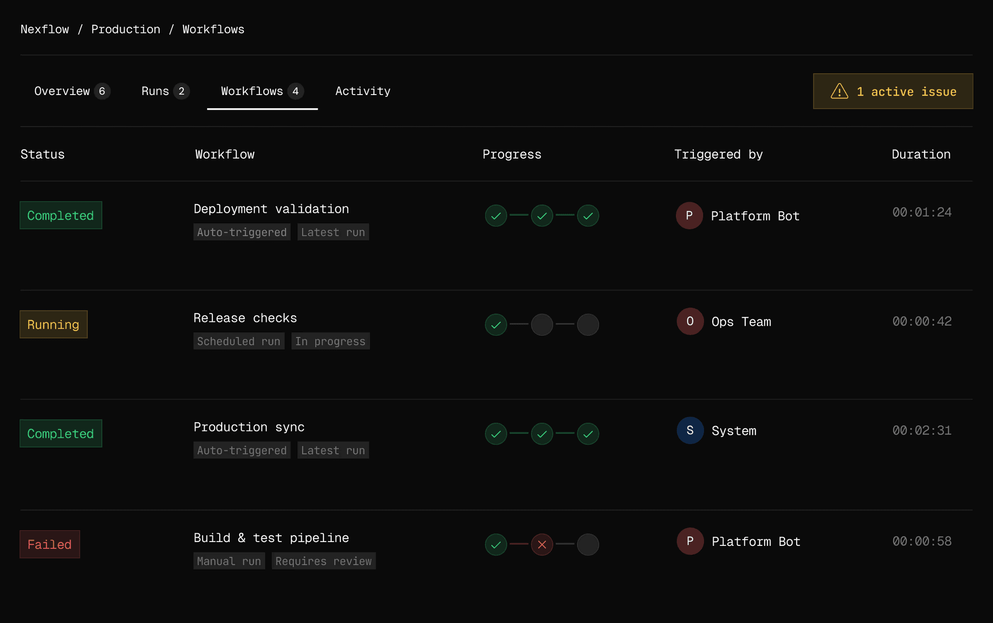Click the Running status badge
The height and width of the screenshot is (623, 993).
click(x=53, y=325)
